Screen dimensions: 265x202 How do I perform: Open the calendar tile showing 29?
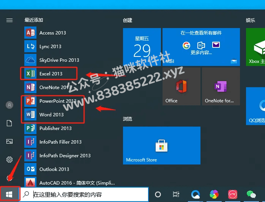coord(142,47)
